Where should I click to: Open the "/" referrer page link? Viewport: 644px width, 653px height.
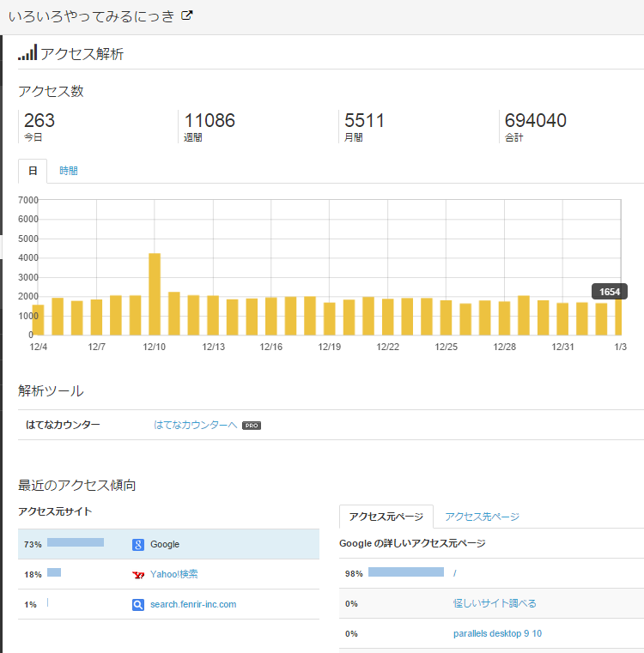pyautogui.click(x=455, y=573)
